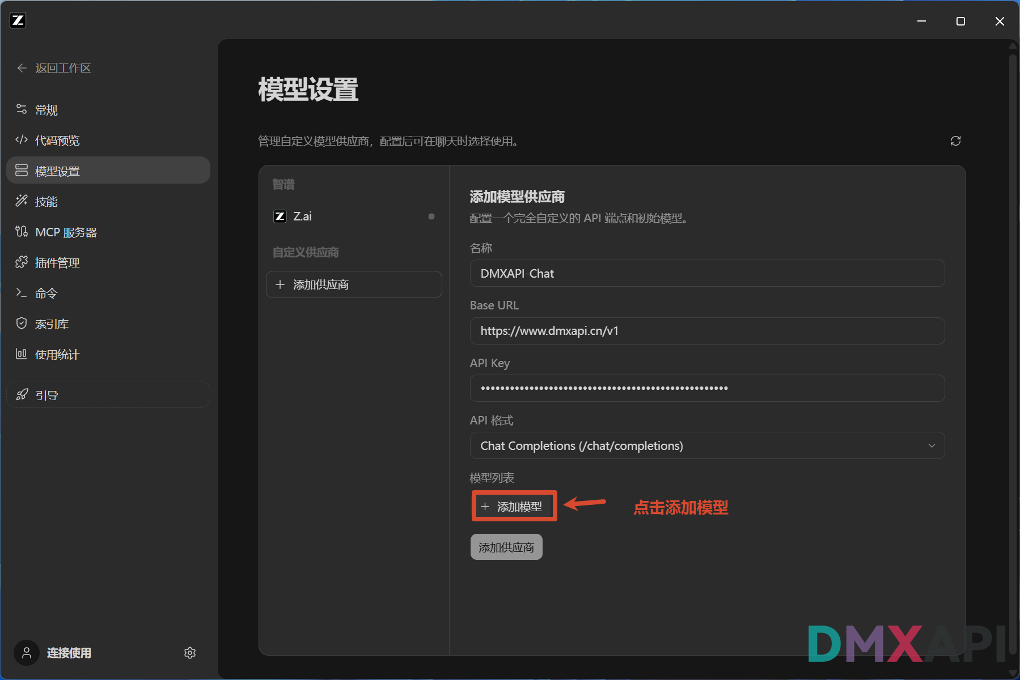Maximize the application window

tap(960, 21)
